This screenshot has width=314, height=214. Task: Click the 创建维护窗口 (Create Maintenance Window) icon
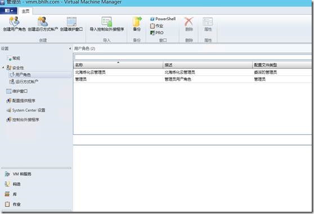(x=71, y=21)
